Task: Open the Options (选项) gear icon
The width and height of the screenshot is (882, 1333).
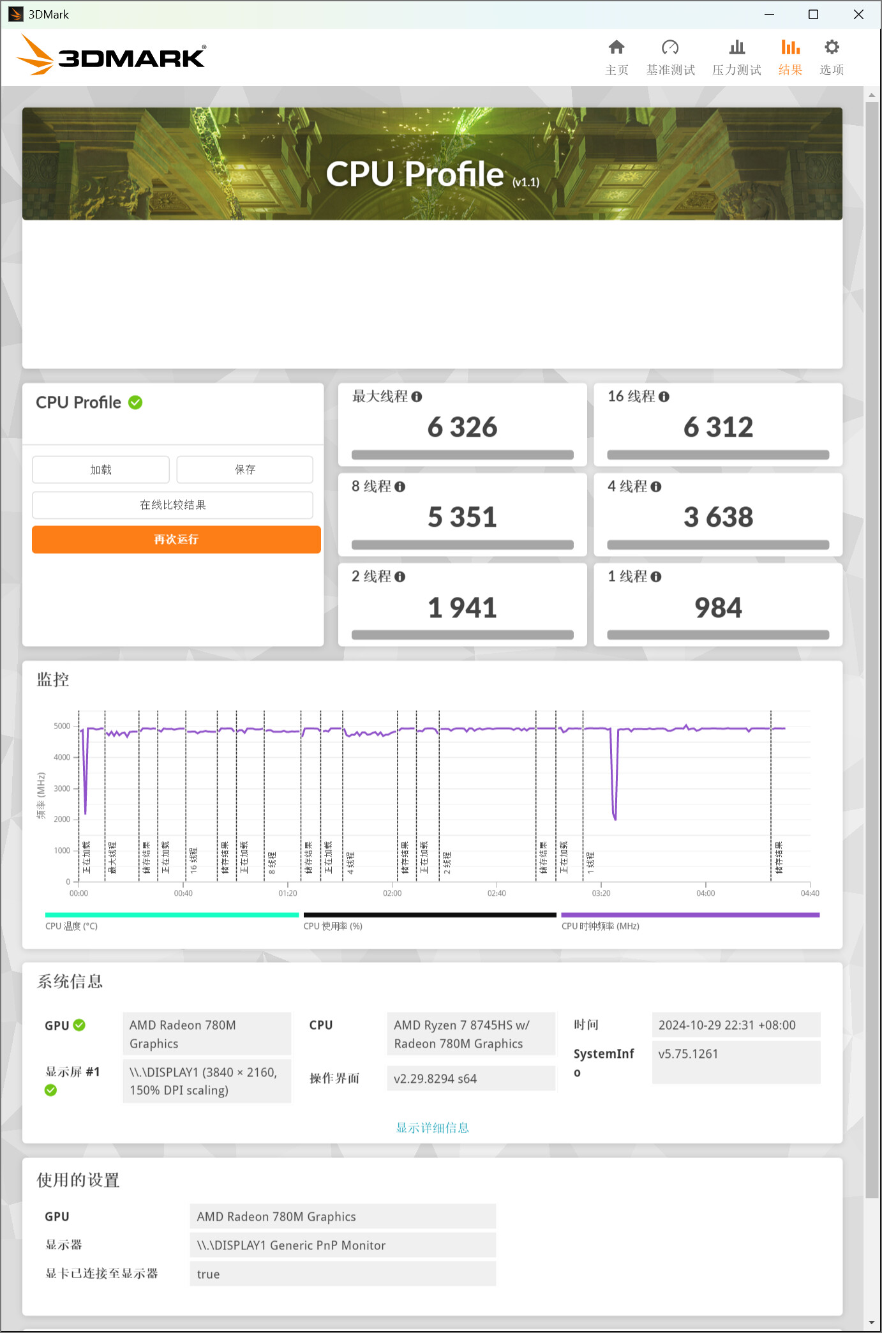Action: (x=831, y=48)
